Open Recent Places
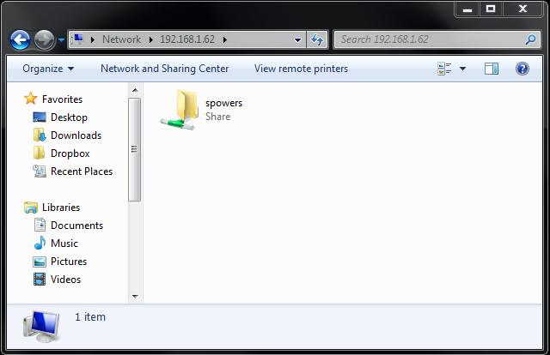Screen dimensions: 550x355 click(82, 171)
